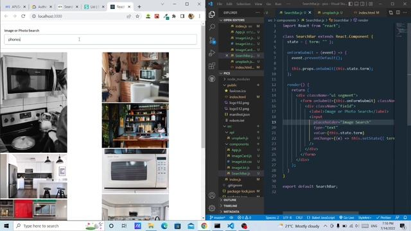The height and width of the screenshot is (231, 411).
Task: Click Babel JavaScript language mode
Action: [x=321, y=218]
